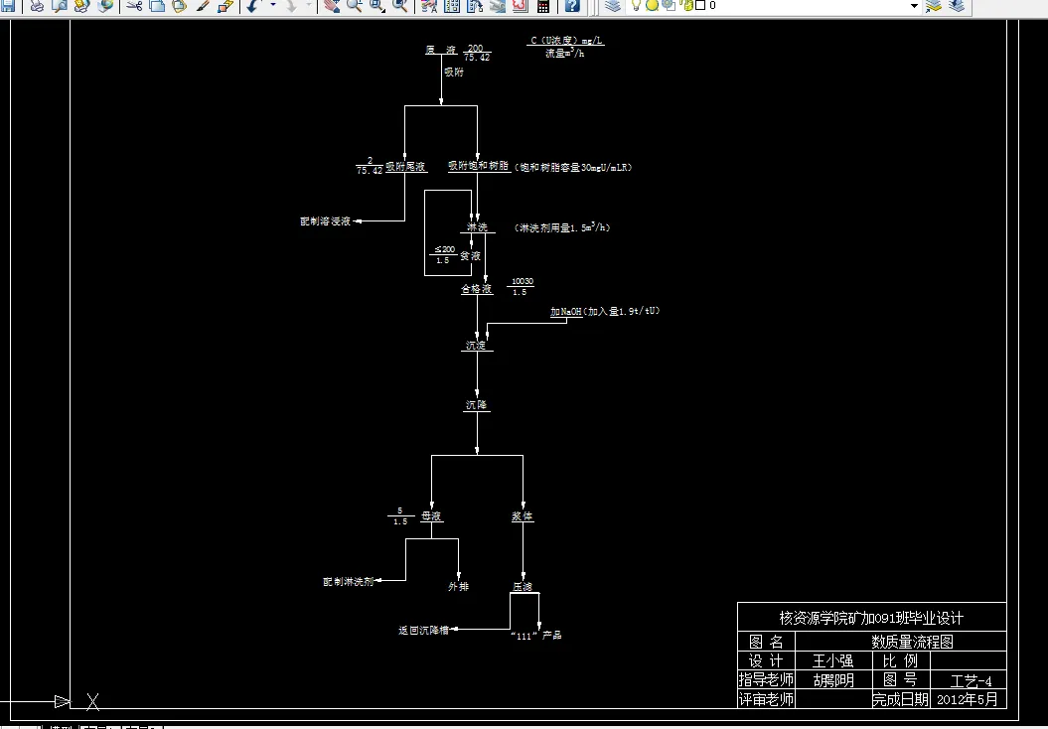Image resolution: width=1048 pixels, height=729 pixels.
Task: Select the '母液' label
Action: pos(432,516)
